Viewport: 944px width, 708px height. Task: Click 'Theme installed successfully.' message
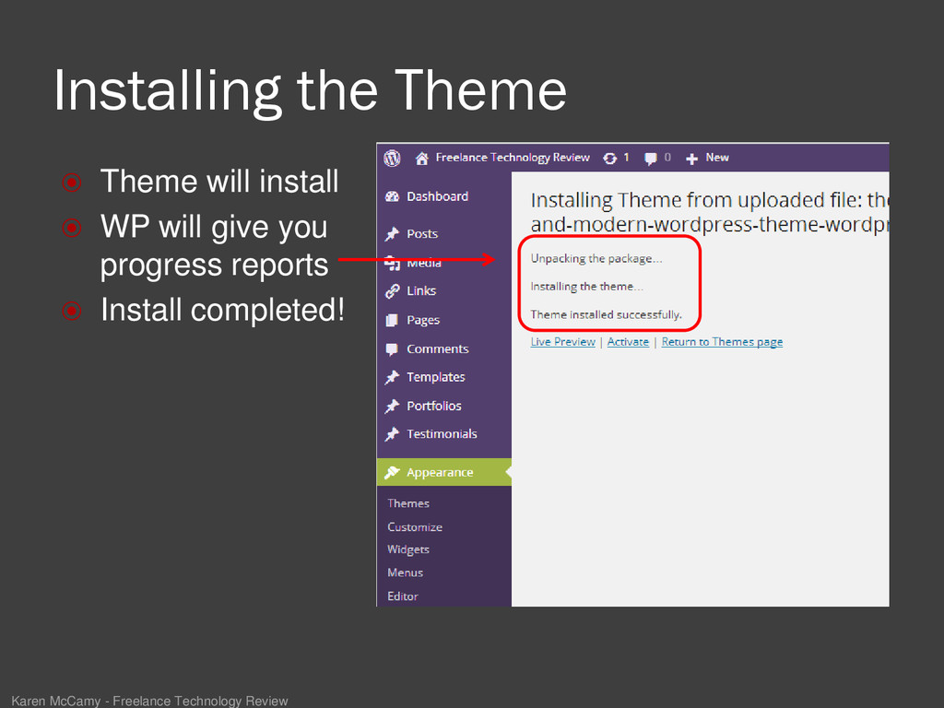(607, 315)
